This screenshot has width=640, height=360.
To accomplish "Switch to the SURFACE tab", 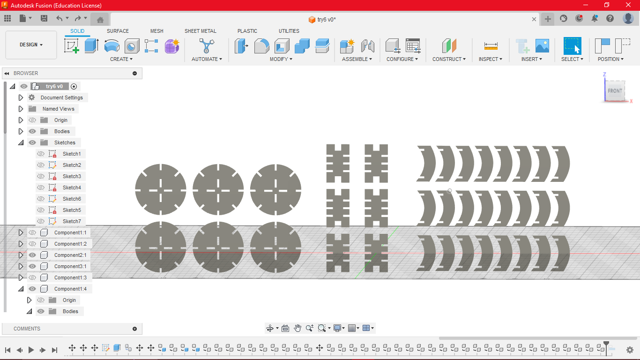I will coord(118,31).
